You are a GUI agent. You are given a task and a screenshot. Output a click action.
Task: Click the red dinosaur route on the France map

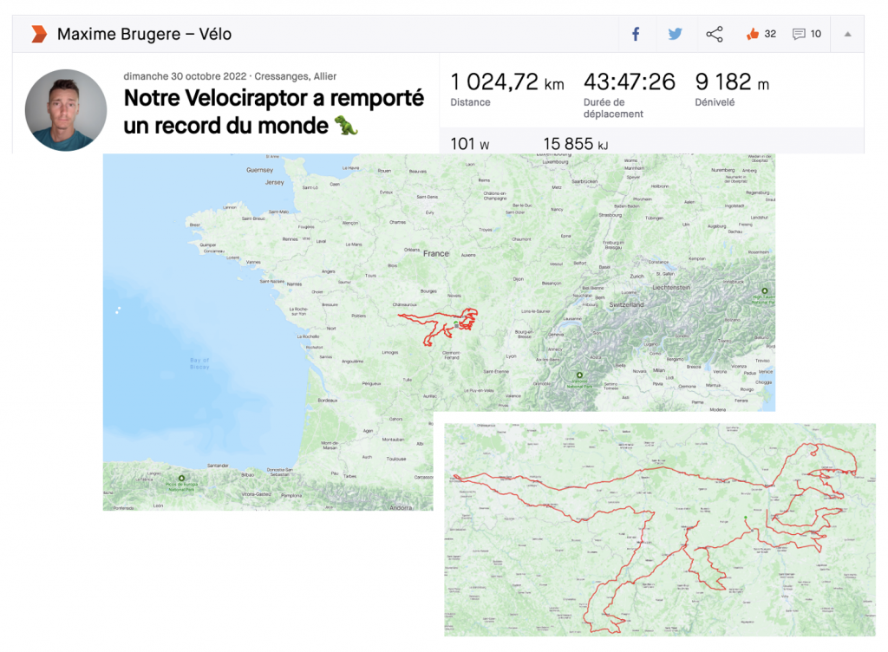[x=438, y=325]
